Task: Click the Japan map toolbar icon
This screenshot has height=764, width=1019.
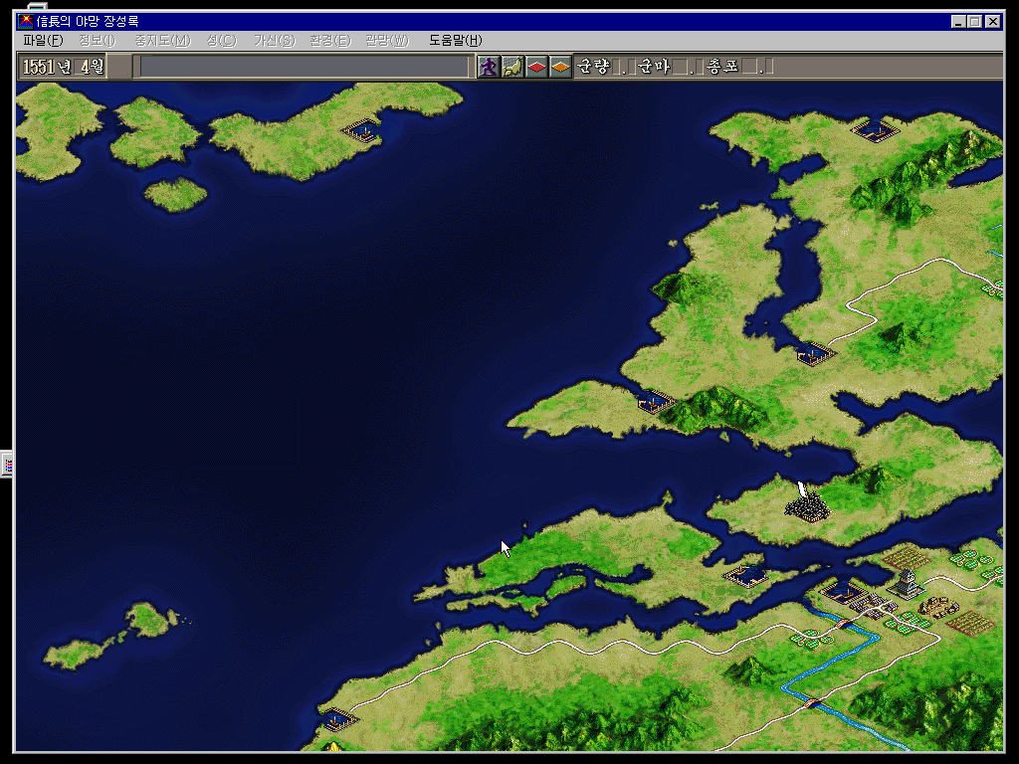Action: tap(512, 67)
